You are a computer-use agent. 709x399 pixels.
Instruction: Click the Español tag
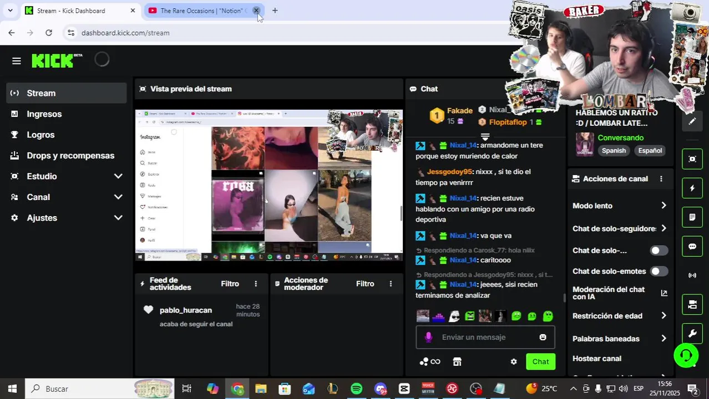coord(650,151)
